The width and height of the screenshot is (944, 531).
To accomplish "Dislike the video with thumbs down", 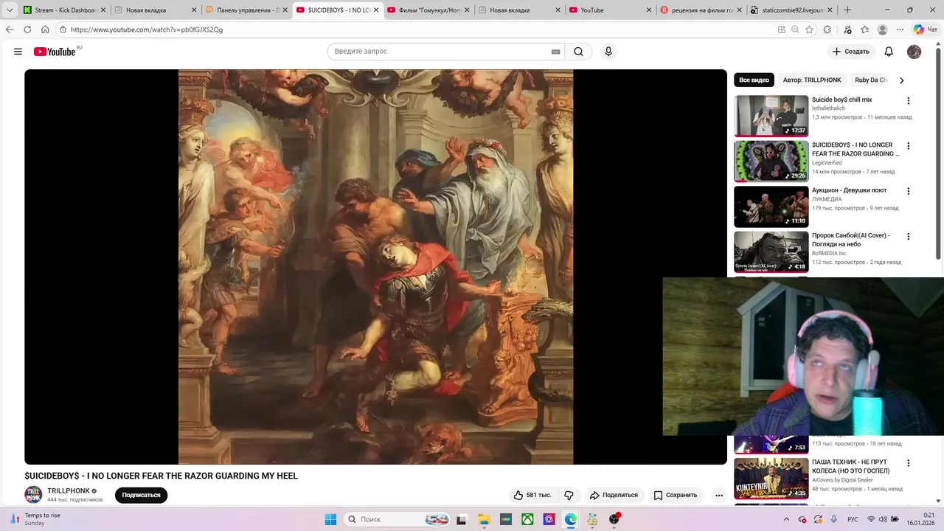I will 569,495.
